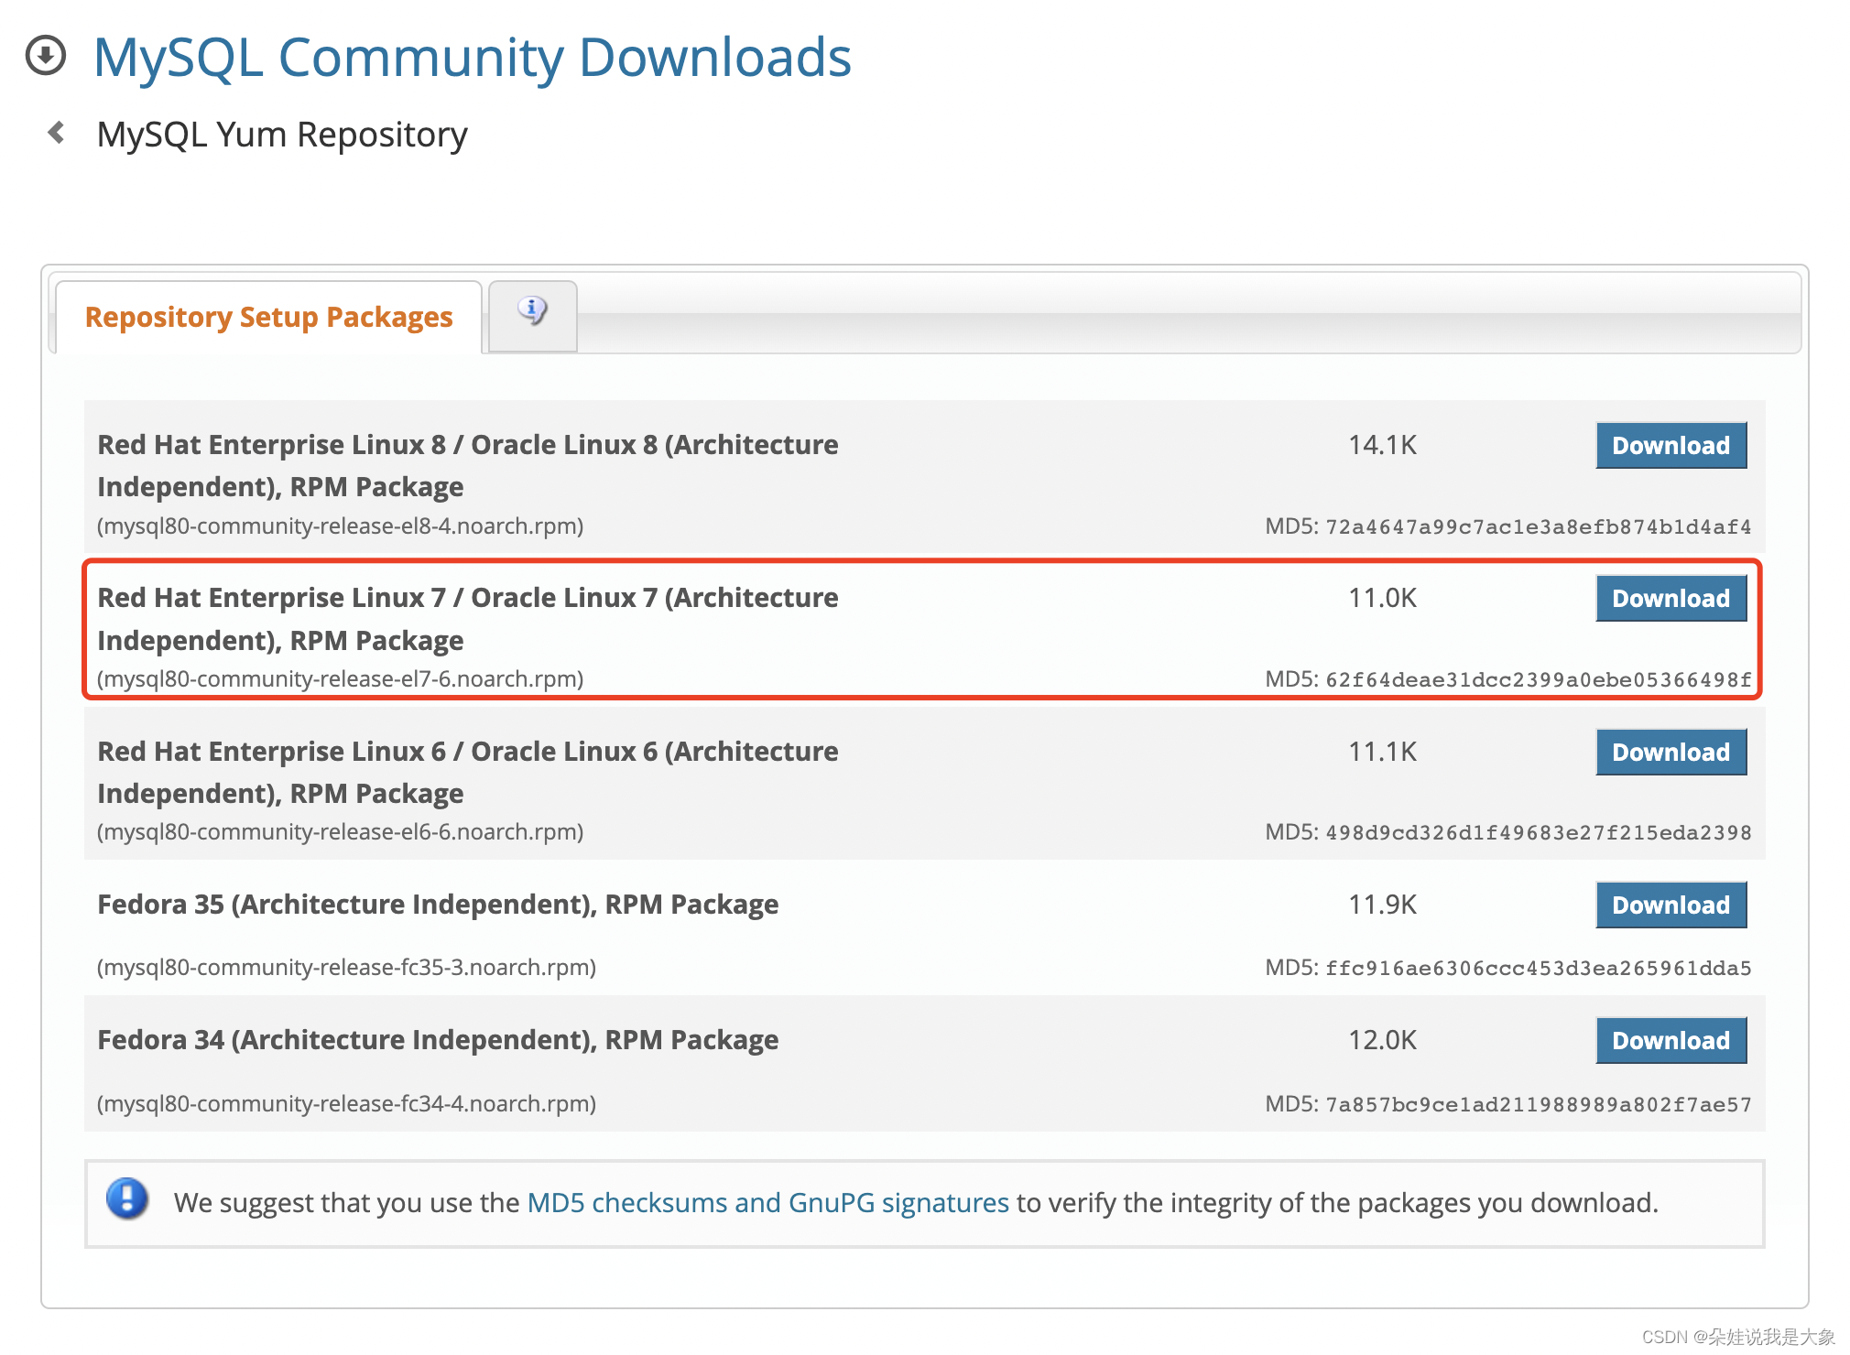1850x1355 pixels.
Task: Click the 11.0K file size text
Action: tap(1382, 598)
